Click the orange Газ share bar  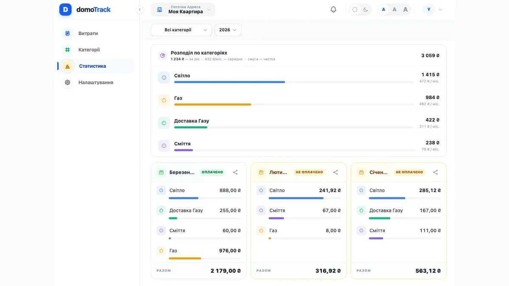click(x=213, y=105)
